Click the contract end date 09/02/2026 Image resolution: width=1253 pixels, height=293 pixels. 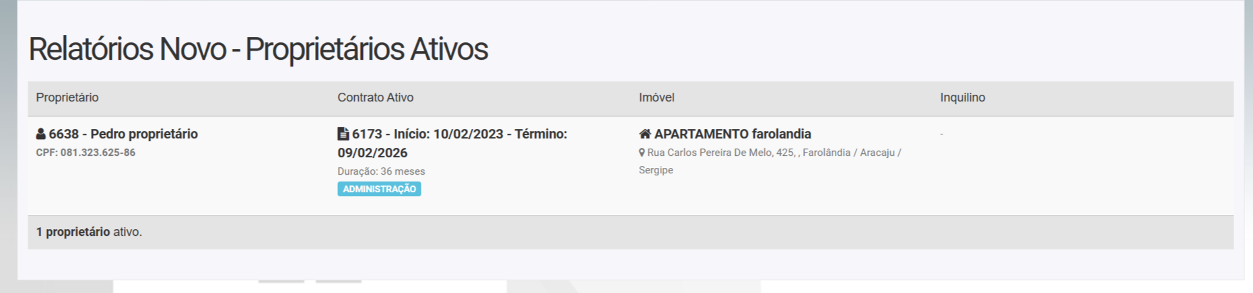372,153
